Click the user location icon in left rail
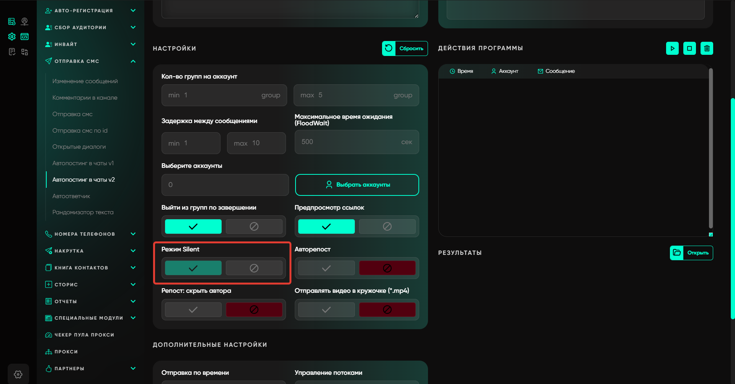Viewport: 735px width, 384px height. [24, 21]
